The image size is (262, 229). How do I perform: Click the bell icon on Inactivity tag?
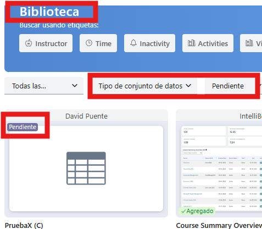(x=133, y=43)
